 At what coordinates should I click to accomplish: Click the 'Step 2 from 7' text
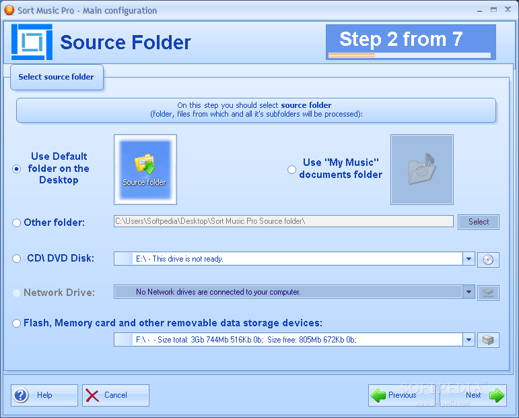coord(401,39)
